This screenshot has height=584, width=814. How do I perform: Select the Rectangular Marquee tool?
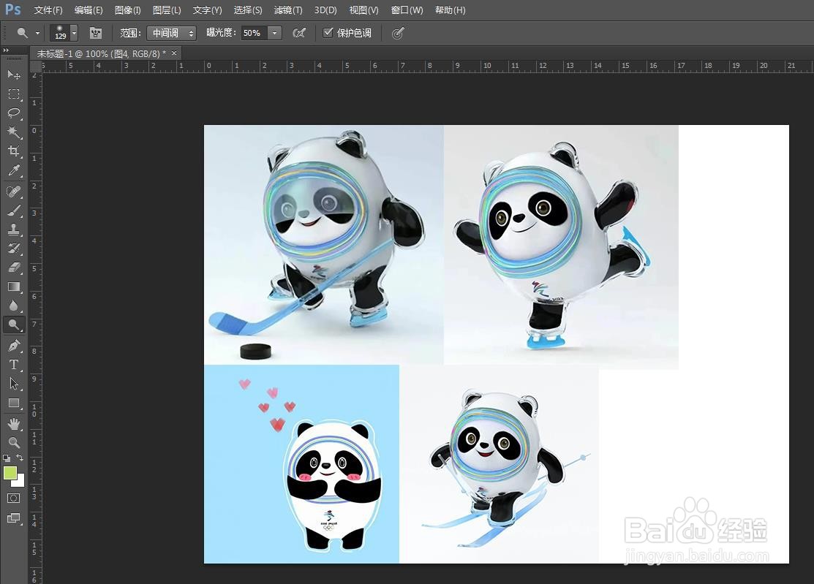click(14, 94)
